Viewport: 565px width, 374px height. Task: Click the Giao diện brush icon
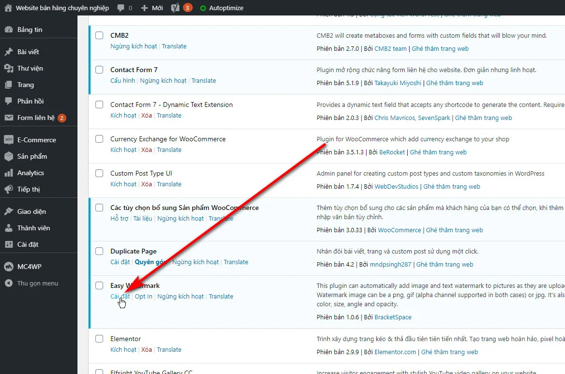[9, 211]
